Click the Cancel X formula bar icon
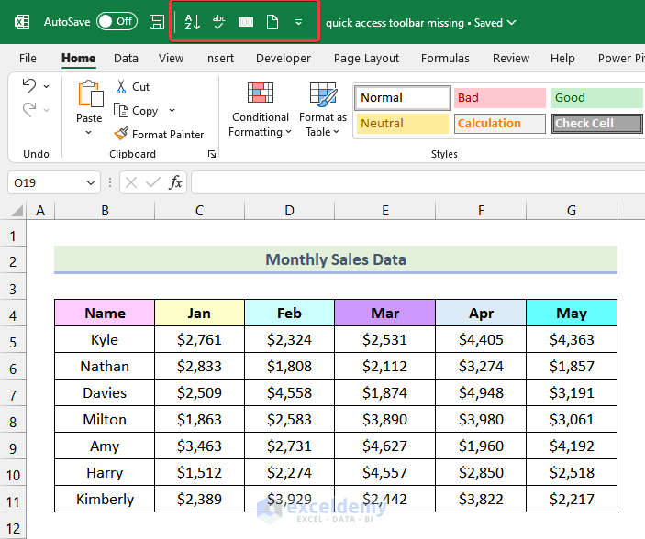The image size is (645, 539). pyautogui.click(x=131, y=182)
